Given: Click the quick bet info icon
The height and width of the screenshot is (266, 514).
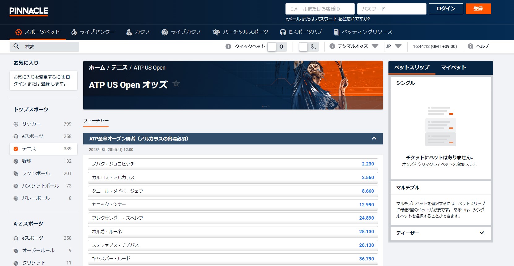Looking at the screenshot, I should pyautogui.click(x=228, y=46).
